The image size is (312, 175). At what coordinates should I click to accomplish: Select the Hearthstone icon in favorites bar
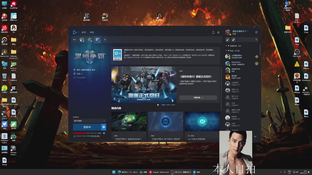(90, 40)
